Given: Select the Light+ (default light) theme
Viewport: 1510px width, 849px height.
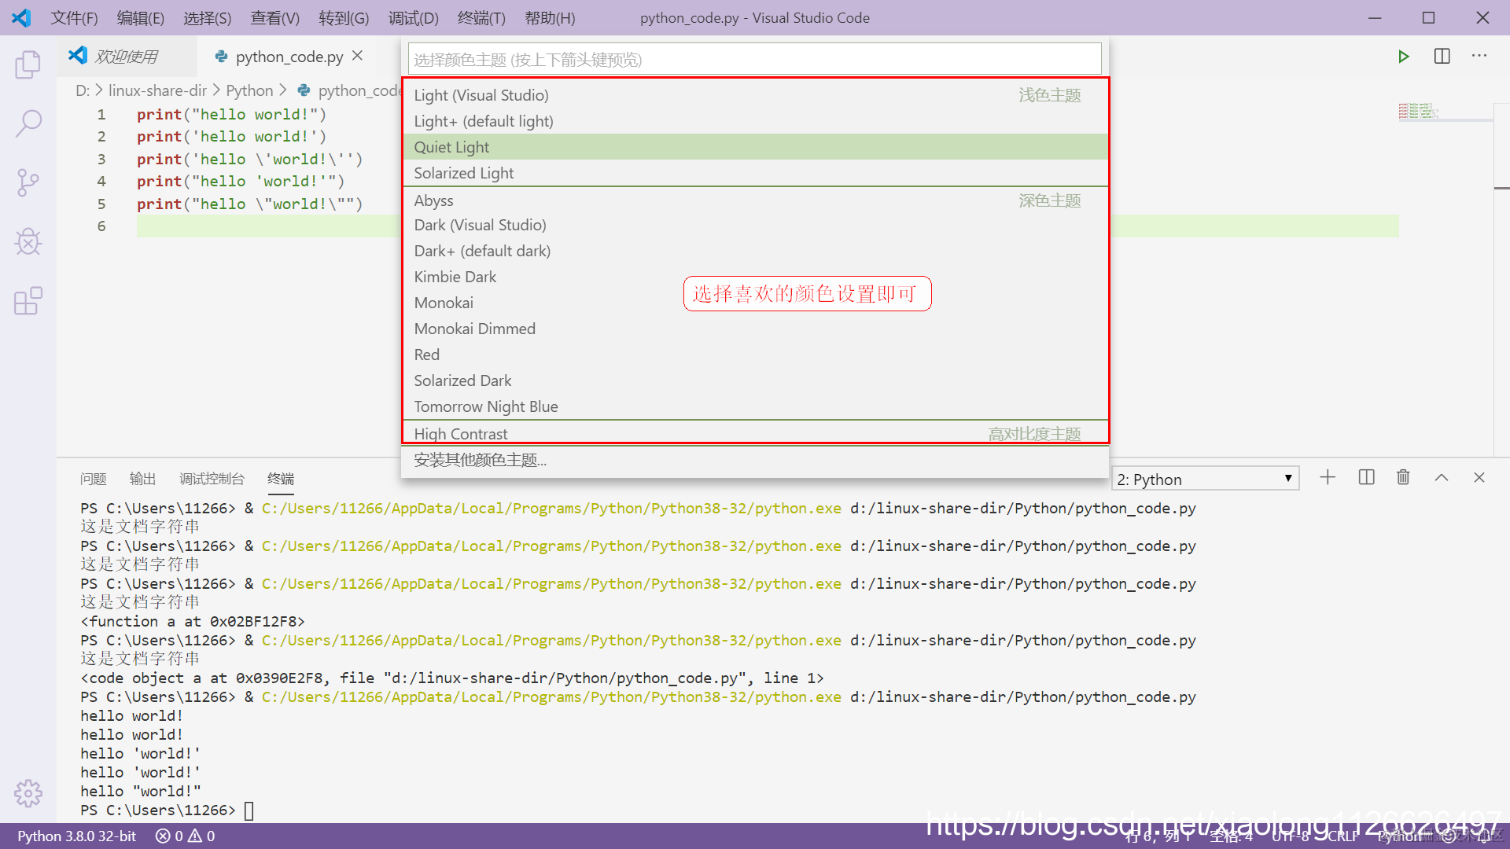Looking at the screenshot, I should point(754,121).
